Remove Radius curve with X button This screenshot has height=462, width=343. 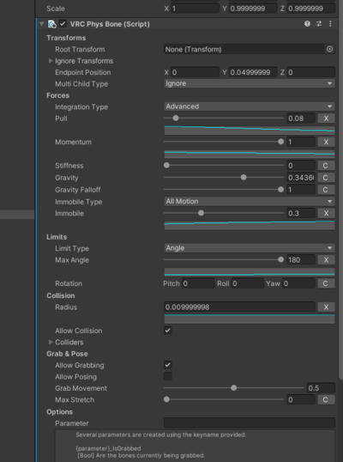tap(326, 307)
